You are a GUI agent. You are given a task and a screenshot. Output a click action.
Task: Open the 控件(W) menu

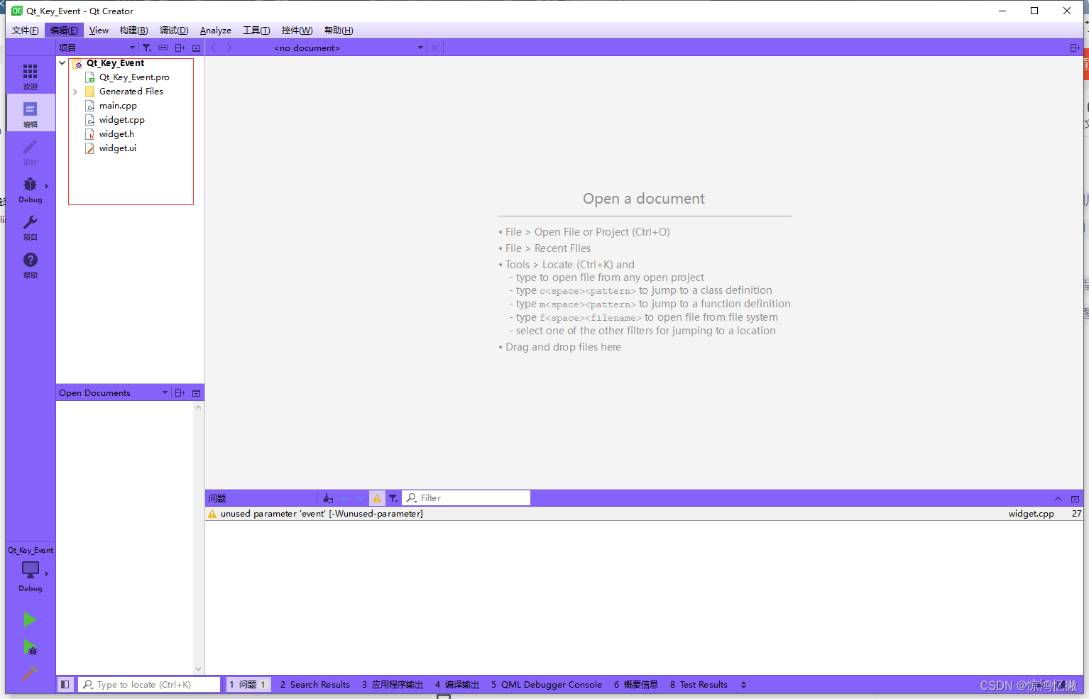[x=297, y=30]
